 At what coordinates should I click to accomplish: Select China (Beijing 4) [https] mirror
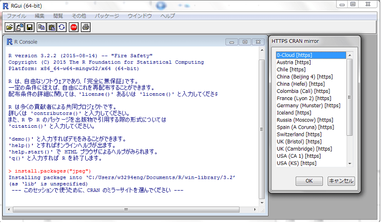click(x=311, y=77)
